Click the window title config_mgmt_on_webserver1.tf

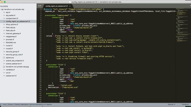pyautogui.click(x=96, y=2)
